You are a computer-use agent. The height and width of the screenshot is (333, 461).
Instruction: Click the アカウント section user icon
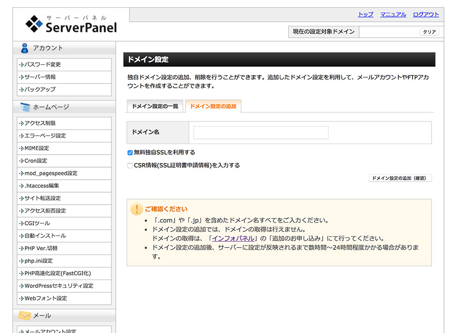point(25,48)
